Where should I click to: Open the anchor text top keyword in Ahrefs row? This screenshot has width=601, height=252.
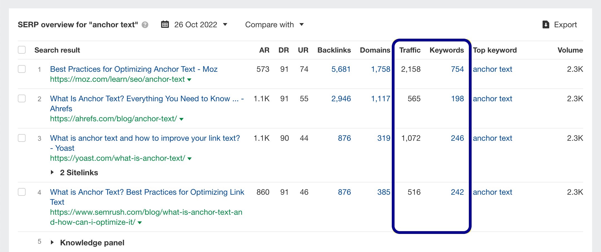pos(492,98)
